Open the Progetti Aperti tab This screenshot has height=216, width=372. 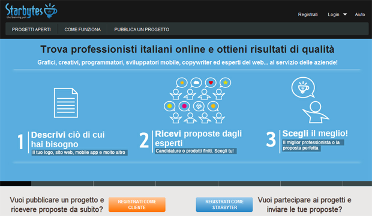31,29
